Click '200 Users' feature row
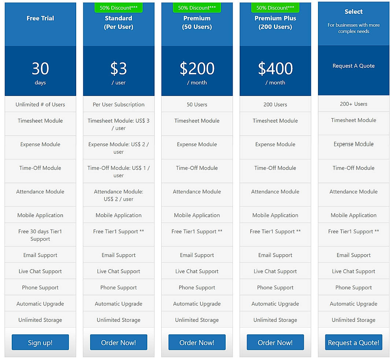This screenshot has height=360, width=392. point(275,104)
